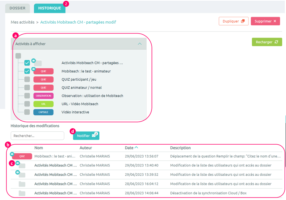Open the HISTORIQUE tab
The height and width of the screenshot is (200, 286).
click(x=50, y=8)
